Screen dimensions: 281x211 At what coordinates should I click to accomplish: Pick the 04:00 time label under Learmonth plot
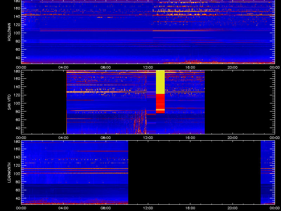click(64, 208)
